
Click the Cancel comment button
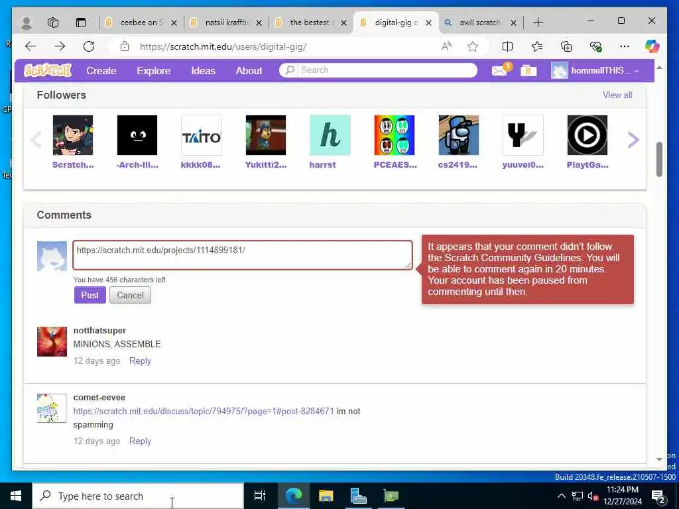[x=131, y=295]
